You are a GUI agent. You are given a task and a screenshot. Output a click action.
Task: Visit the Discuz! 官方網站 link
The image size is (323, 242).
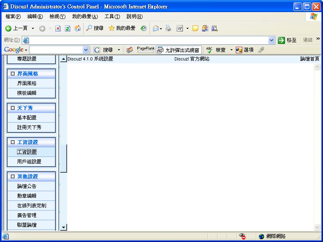[x=192, y=59]
